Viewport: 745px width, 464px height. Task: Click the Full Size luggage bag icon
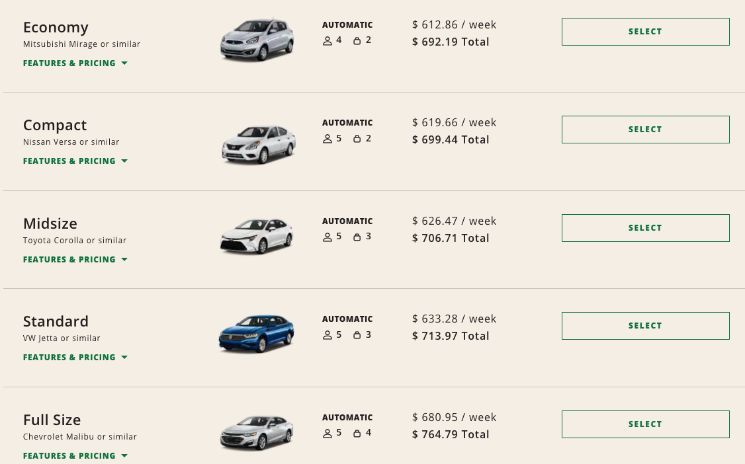point(357,434)
